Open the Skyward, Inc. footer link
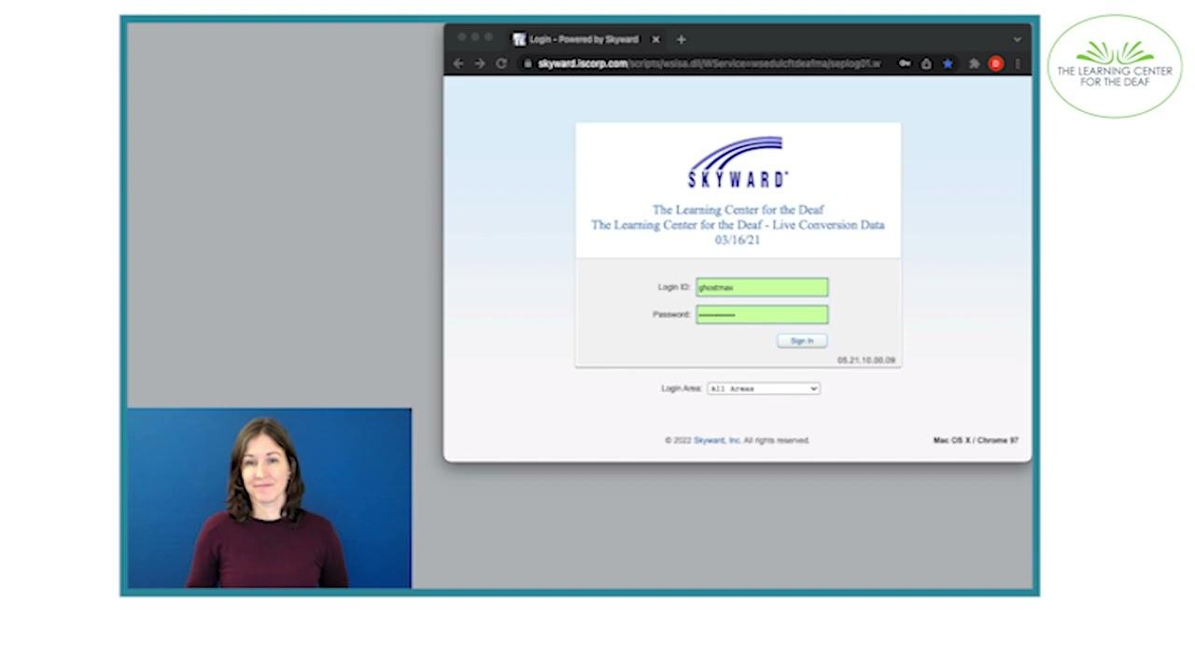This screenshot has width=1195, height=672. click(x=717, y=441)
